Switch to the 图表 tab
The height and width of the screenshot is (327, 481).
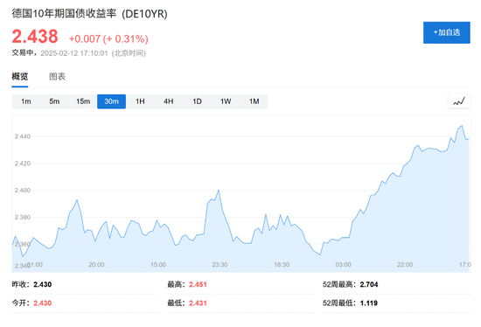[58, 76]
